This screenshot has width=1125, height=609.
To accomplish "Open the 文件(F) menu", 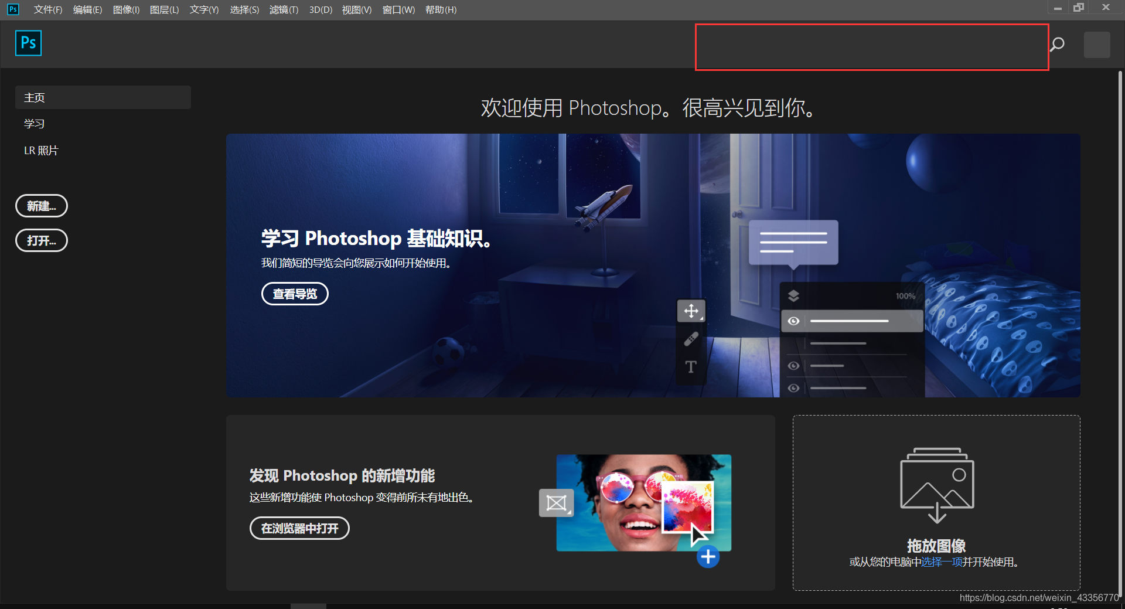I will [48, 9].
